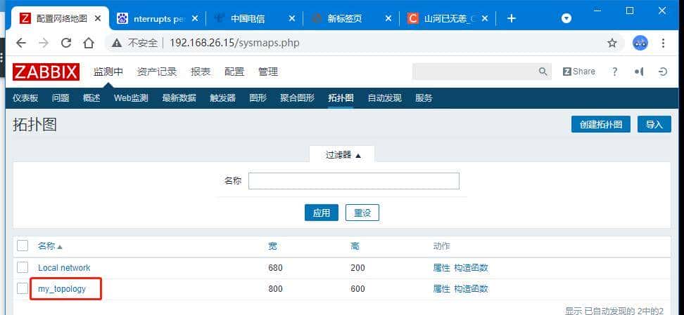Click the 创建拓扑图 button
This screenshot has height=315, width=684.
click(x=601, y=124)
